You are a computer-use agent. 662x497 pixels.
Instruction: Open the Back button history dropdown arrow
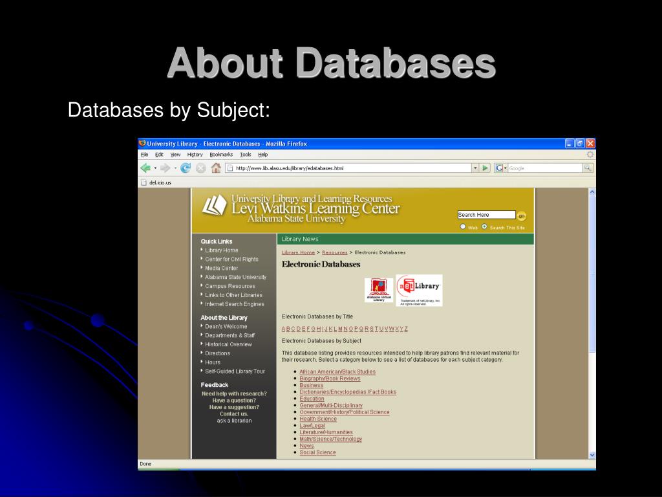(155, 168)
